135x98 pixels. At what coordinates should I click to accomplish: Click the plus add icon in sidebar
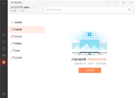tap(4, 4)
